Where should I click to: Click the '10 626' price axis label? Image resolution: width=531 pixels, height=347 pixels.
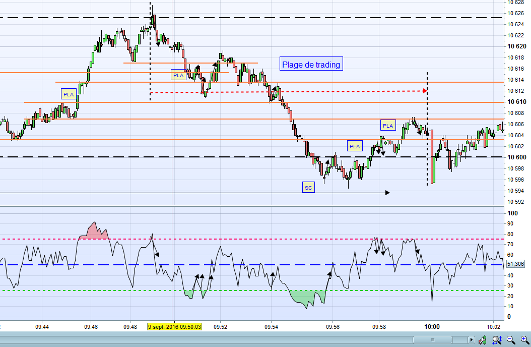point(515,13)
